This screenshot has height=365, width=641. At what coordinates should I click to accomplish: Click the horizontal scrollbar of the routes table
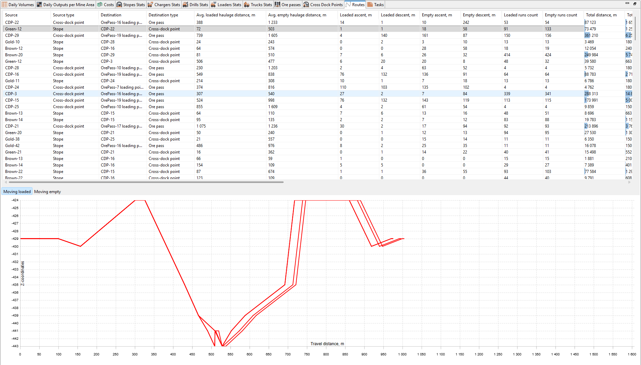[146, 182]
